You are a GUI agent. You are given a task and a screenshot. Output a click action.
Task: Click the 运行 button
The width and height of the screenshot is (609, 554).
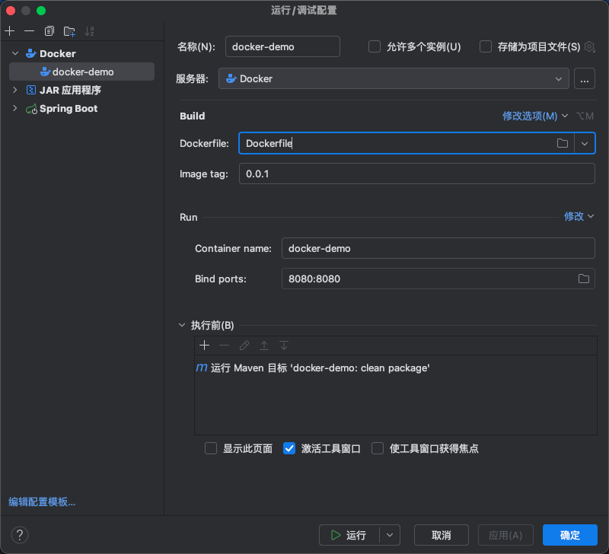tap(349, 535)
